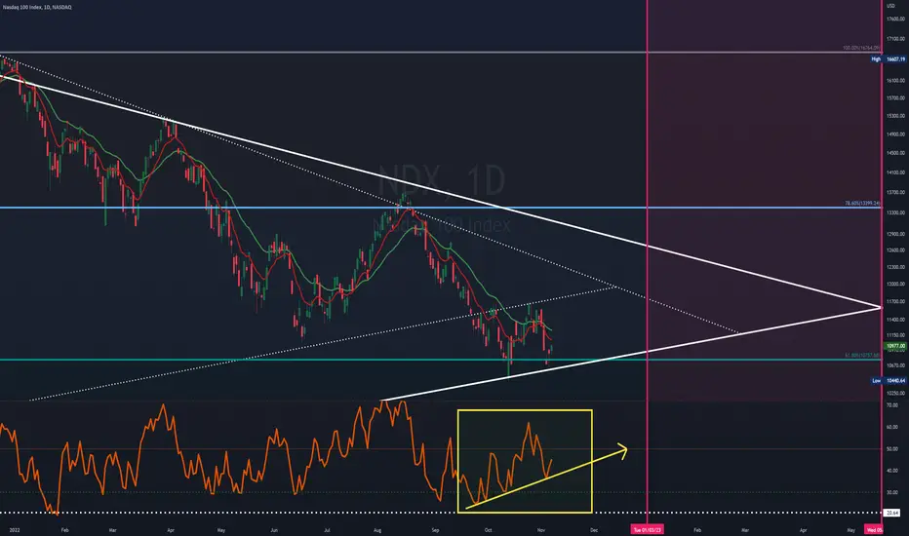Open the USD currency selector on price axis
This screenshot has height=536, width=909.
pos(890,6)
